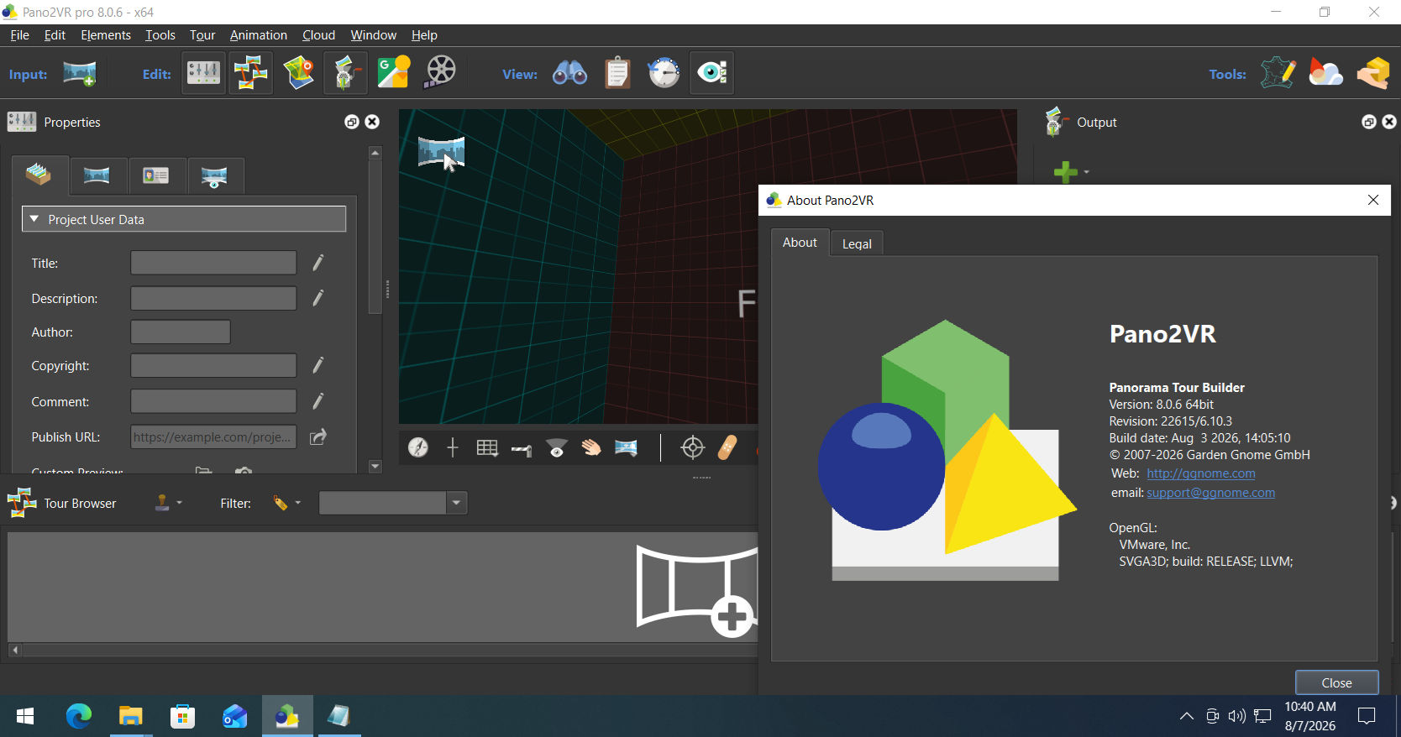
Task: Select the Project box tab in Properties
Action: tap(39, 175)
